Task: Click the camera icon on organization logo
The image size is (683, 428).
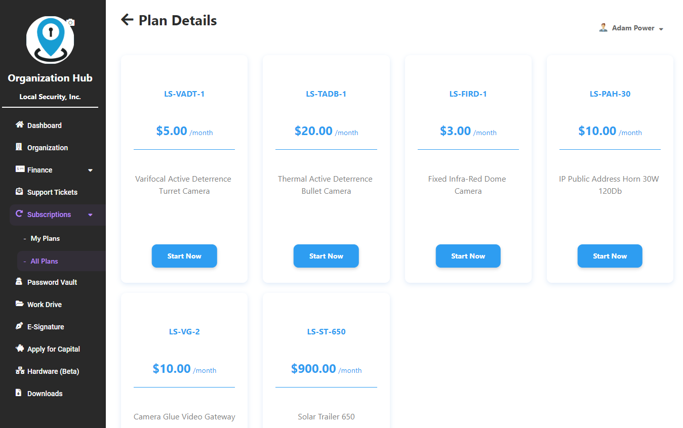Action: click(71, 22)
